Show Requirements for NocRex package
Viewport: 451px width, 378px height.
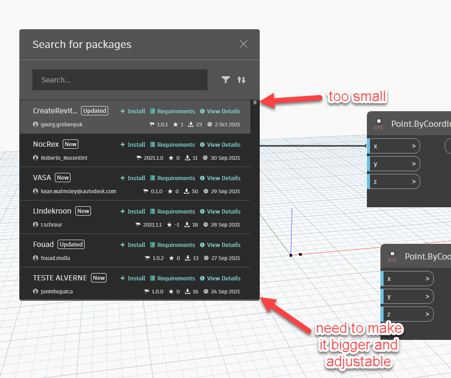[x=172, y=145]
